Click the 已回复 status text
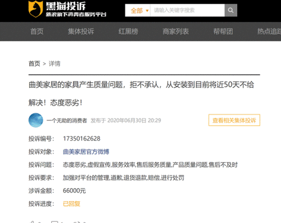The width and height of the screenshot is (281, 223). tap(71, 203)
